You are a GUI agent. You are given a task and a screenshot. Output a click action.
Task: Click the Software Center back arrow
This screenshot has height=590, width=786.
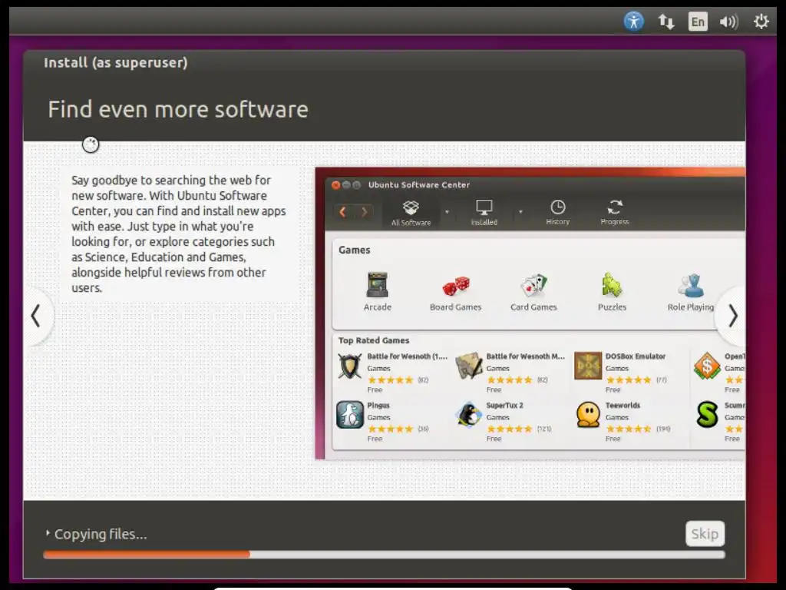pyautogui.click(x=343, y=212)
